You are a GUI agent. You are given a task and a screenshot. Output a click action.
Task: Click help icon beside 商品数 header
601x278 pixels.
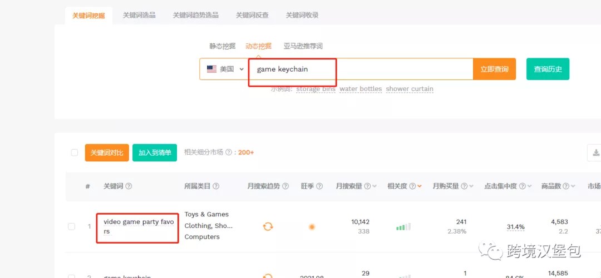[566, 186]
